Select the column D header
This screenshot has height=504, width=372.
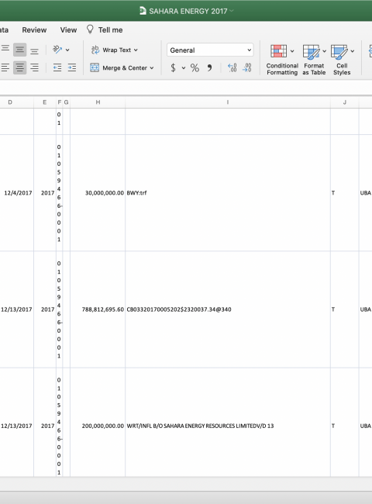pyautogui.click(x=10, y=102)
